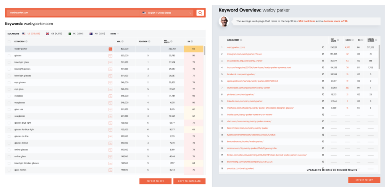The width and height of the screenshot is (391, 192).
Task: Open the warbyparker.com/ SERP link
Action: pos(236,47)
